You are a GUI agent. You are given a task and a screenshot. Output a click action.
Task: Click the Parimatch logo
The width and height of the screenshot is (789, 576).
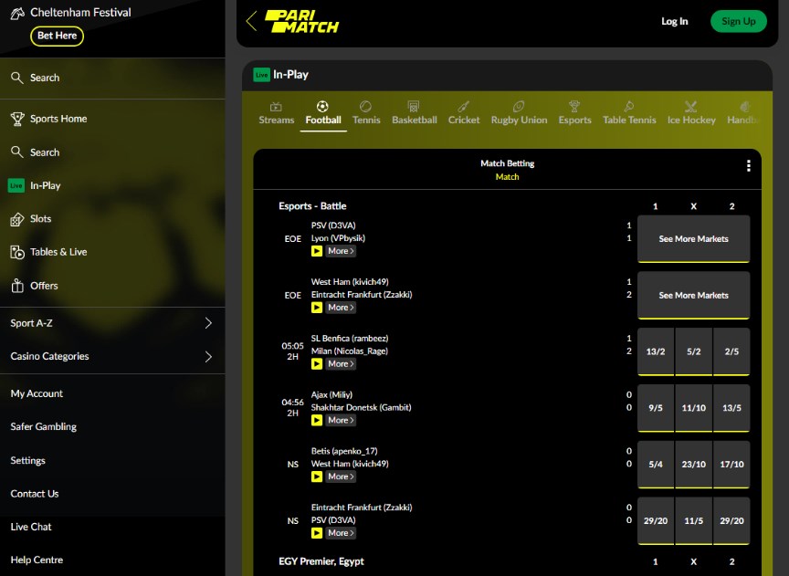click(302, 21)
